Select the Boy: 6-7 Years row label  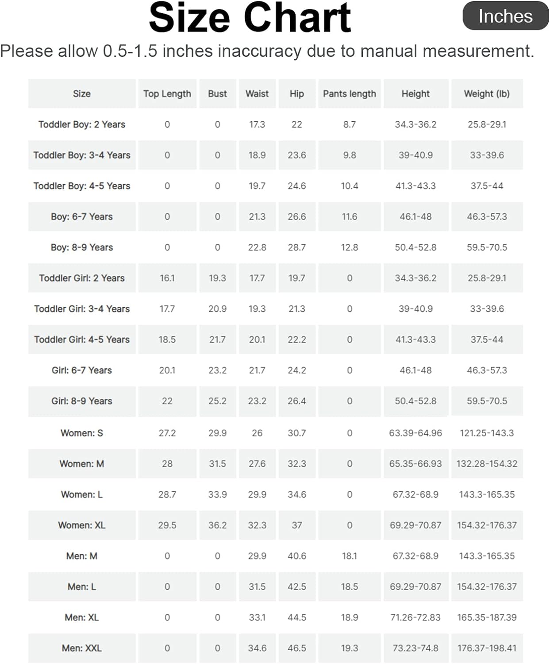pos(82,216)
